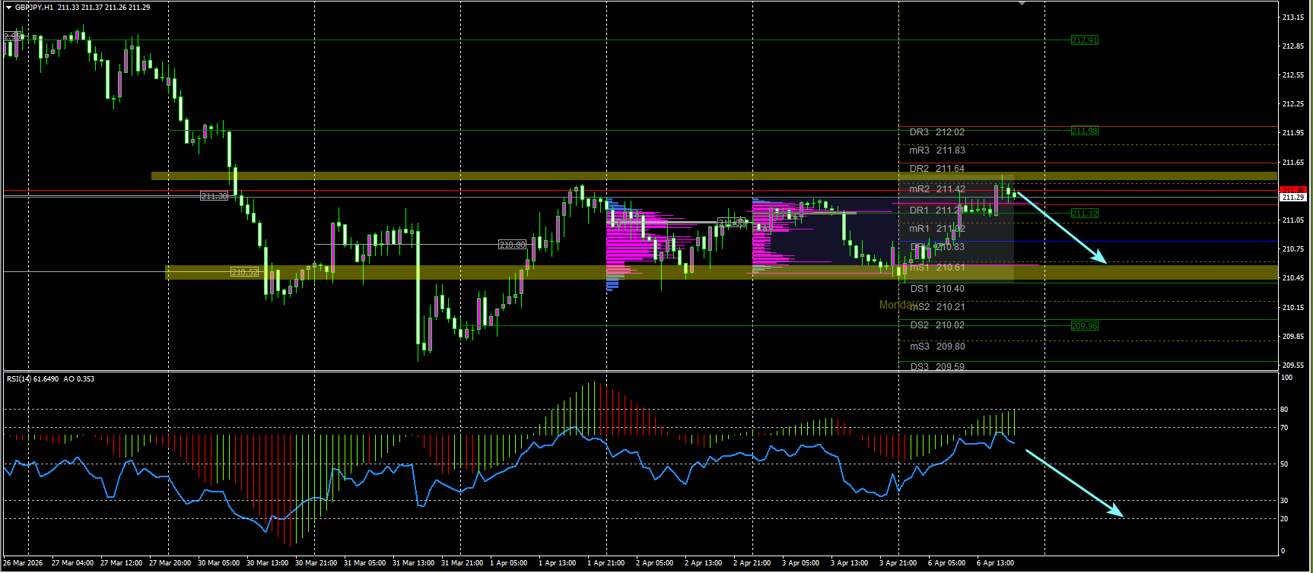
Task: Click the GBPJPY,H1 symbol title text
Action: click(34, 7)
